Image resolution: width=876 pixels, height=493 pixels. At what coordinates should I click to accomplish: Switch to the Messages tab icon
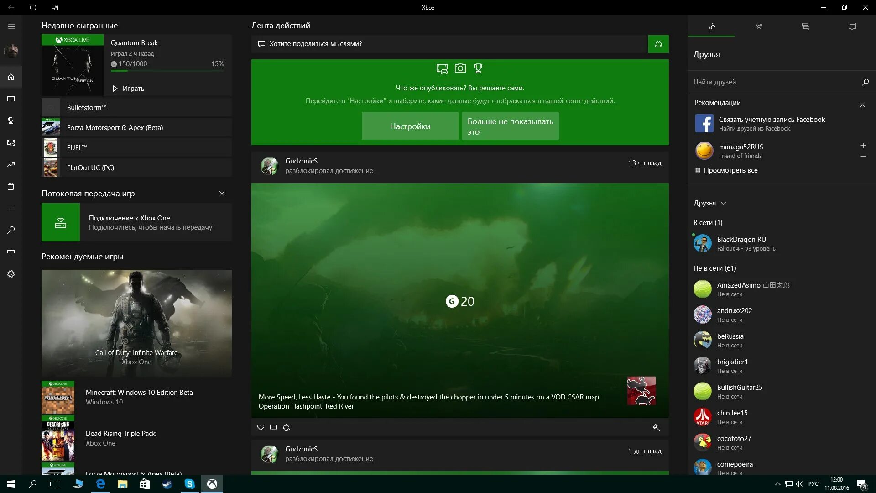805,26
